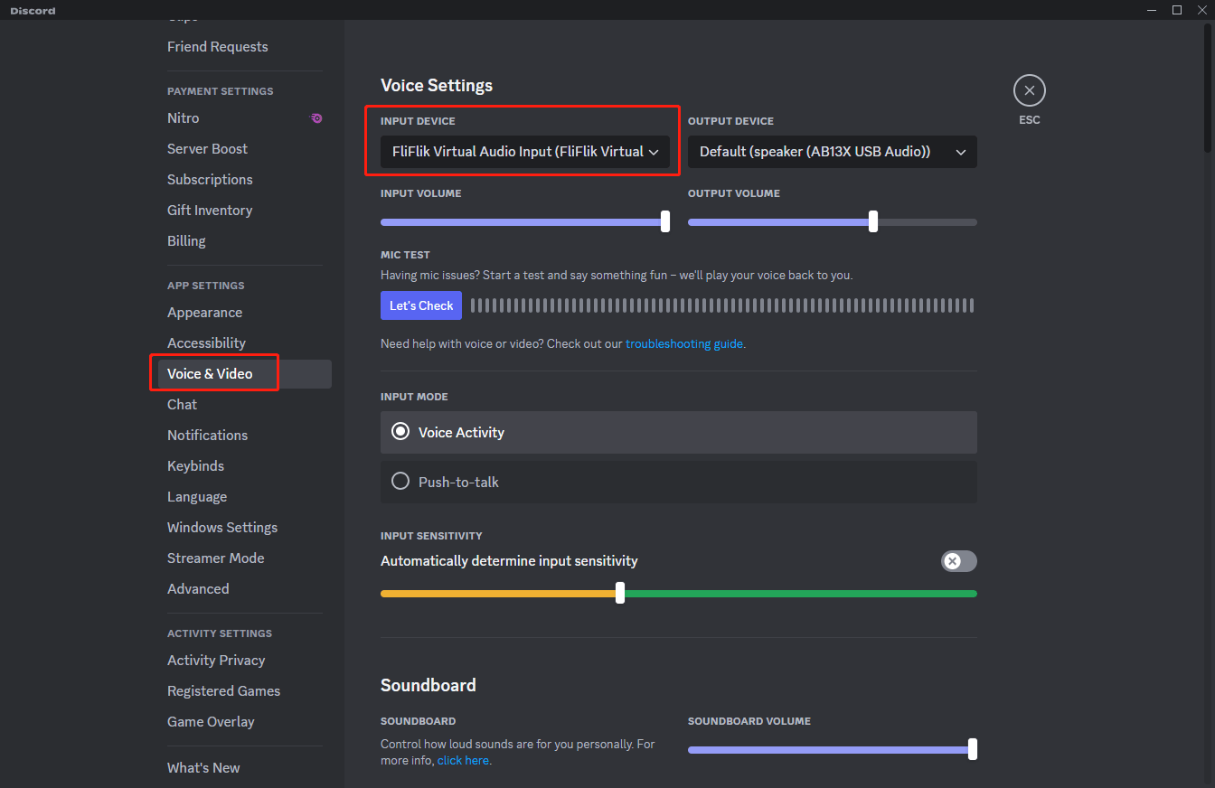The image size is (1215, 788).
Task: Open the Notifications settings tab
Action: click(207, 435)
